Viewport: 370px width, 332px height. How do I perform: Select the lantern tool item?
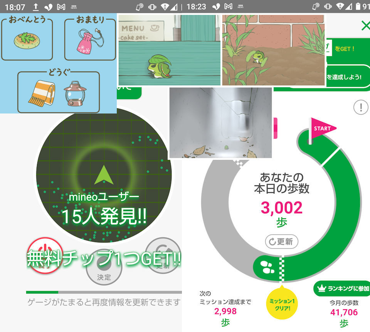click(75, 93)
